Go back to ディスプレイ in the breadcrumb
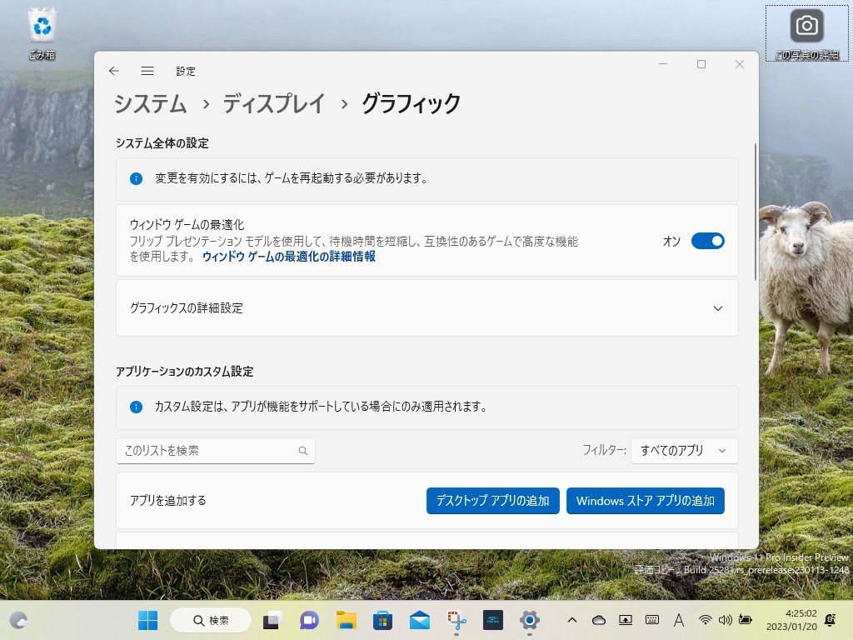Image resolution: width=853 pixels, height=640 pixels. [275, 105]
